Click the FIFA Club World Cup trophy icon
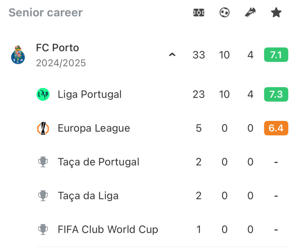The image size is (295, 252). point(43,230)
